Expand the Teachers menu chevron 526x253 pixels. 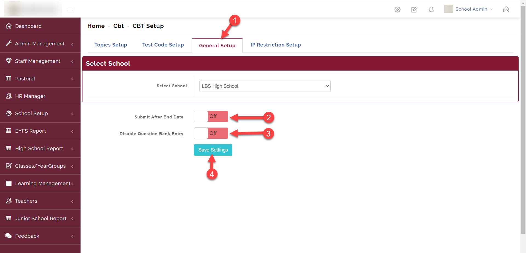click(72, 201)
